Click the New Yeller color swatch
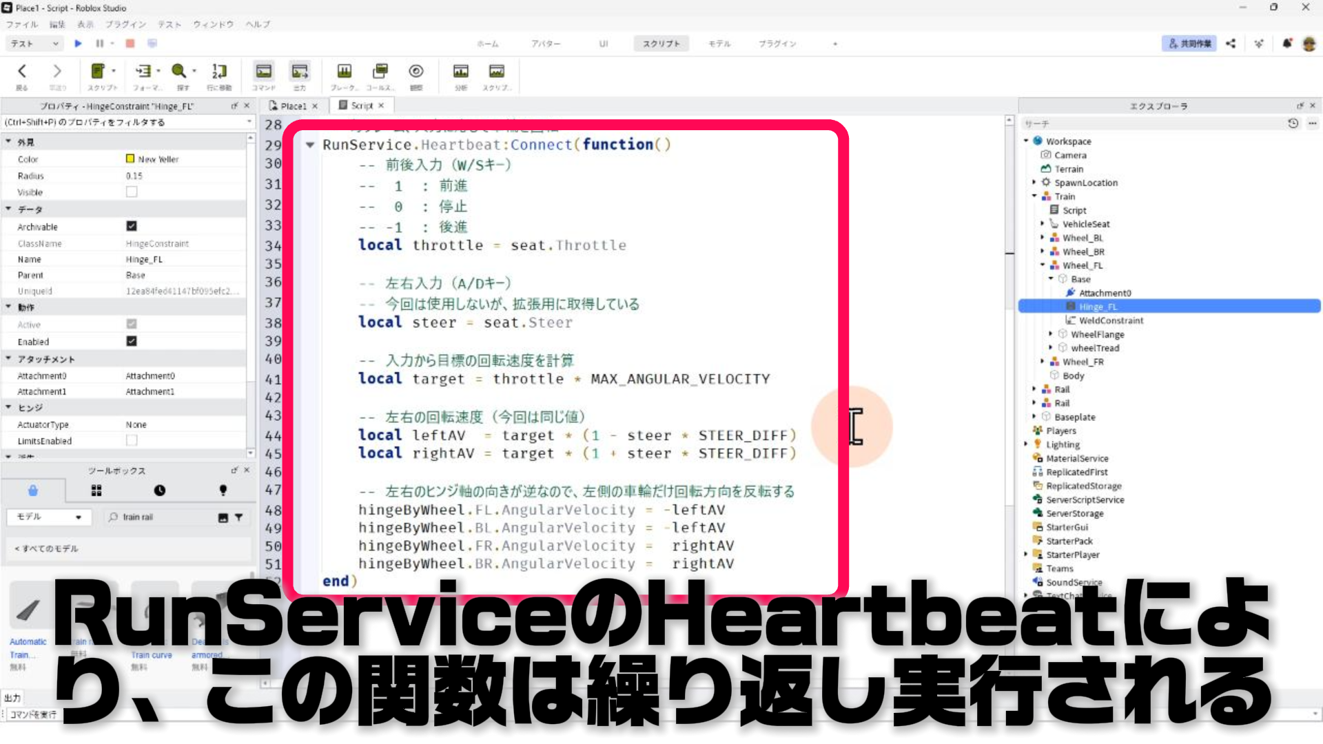The height and width of the screenshot is (744, 1323). click(x=130, y=159)
